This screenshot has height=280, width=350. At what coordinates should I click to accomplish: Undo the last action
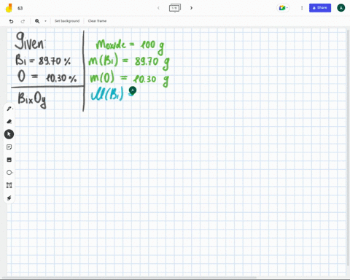point(11,21)
